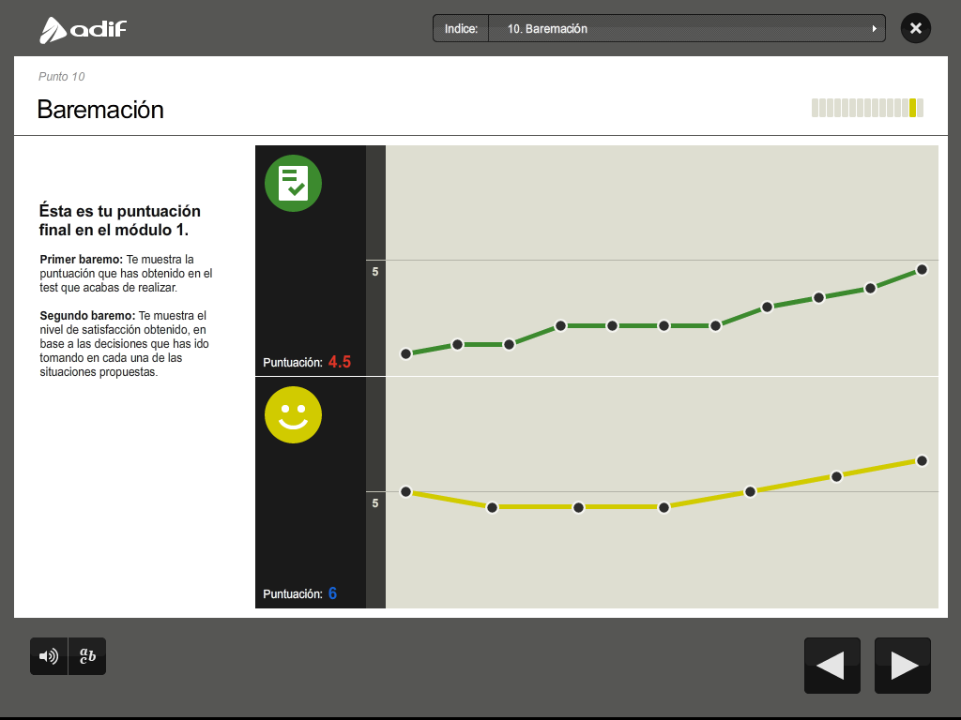Click the red 4.5 test score
Image resolution: width=961 pixels, height=720 pixels.
coord(340,362)
